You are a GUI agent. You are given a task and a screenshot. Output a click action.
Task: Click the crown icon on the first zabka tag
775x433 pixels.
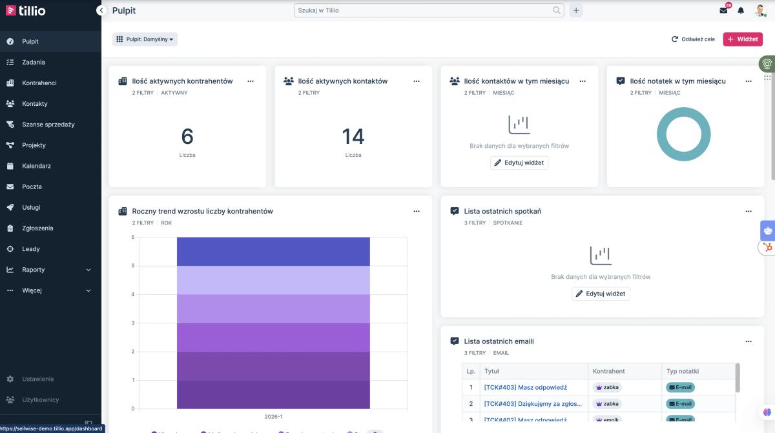(599, 388)
